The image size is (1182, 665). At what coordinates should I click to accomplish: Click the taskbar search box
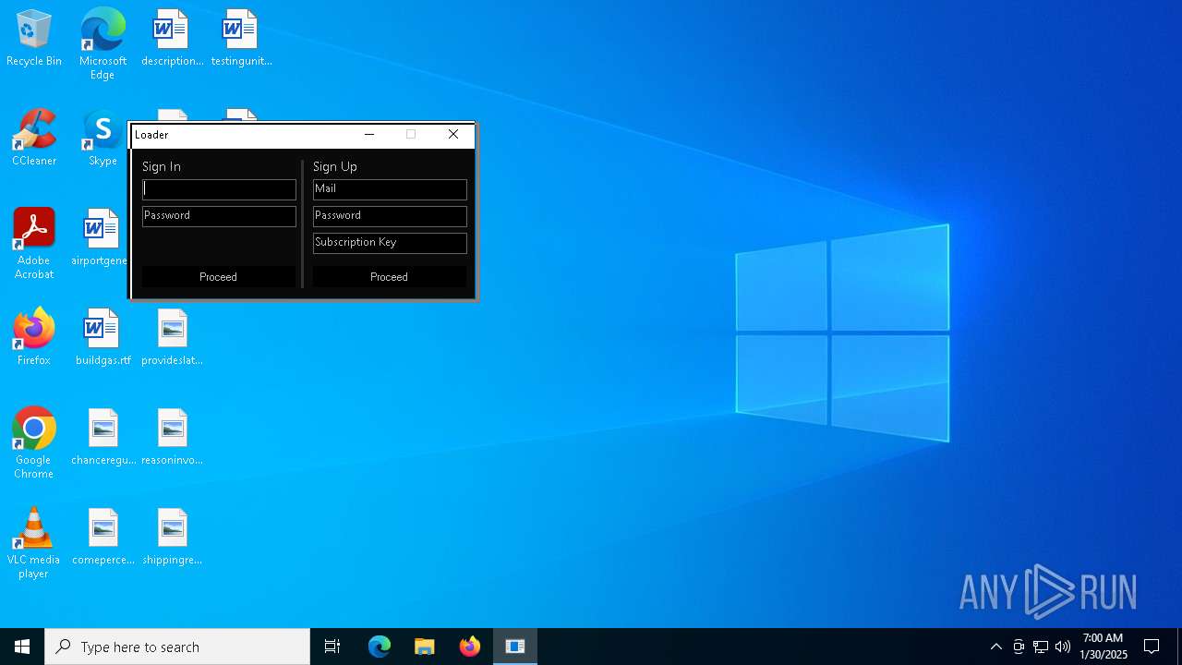tap(177, 647)
